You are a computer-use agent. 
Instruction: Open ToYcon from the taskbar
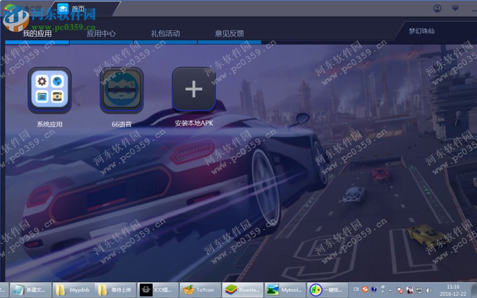200,290
